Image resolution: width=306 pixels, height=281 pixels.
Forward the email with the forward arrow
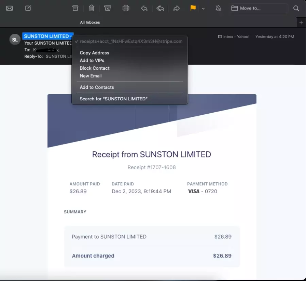(176, 8)
